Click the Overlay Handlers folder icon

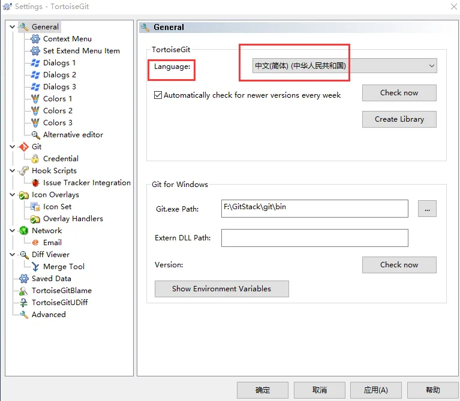click(x=35, y=219)
